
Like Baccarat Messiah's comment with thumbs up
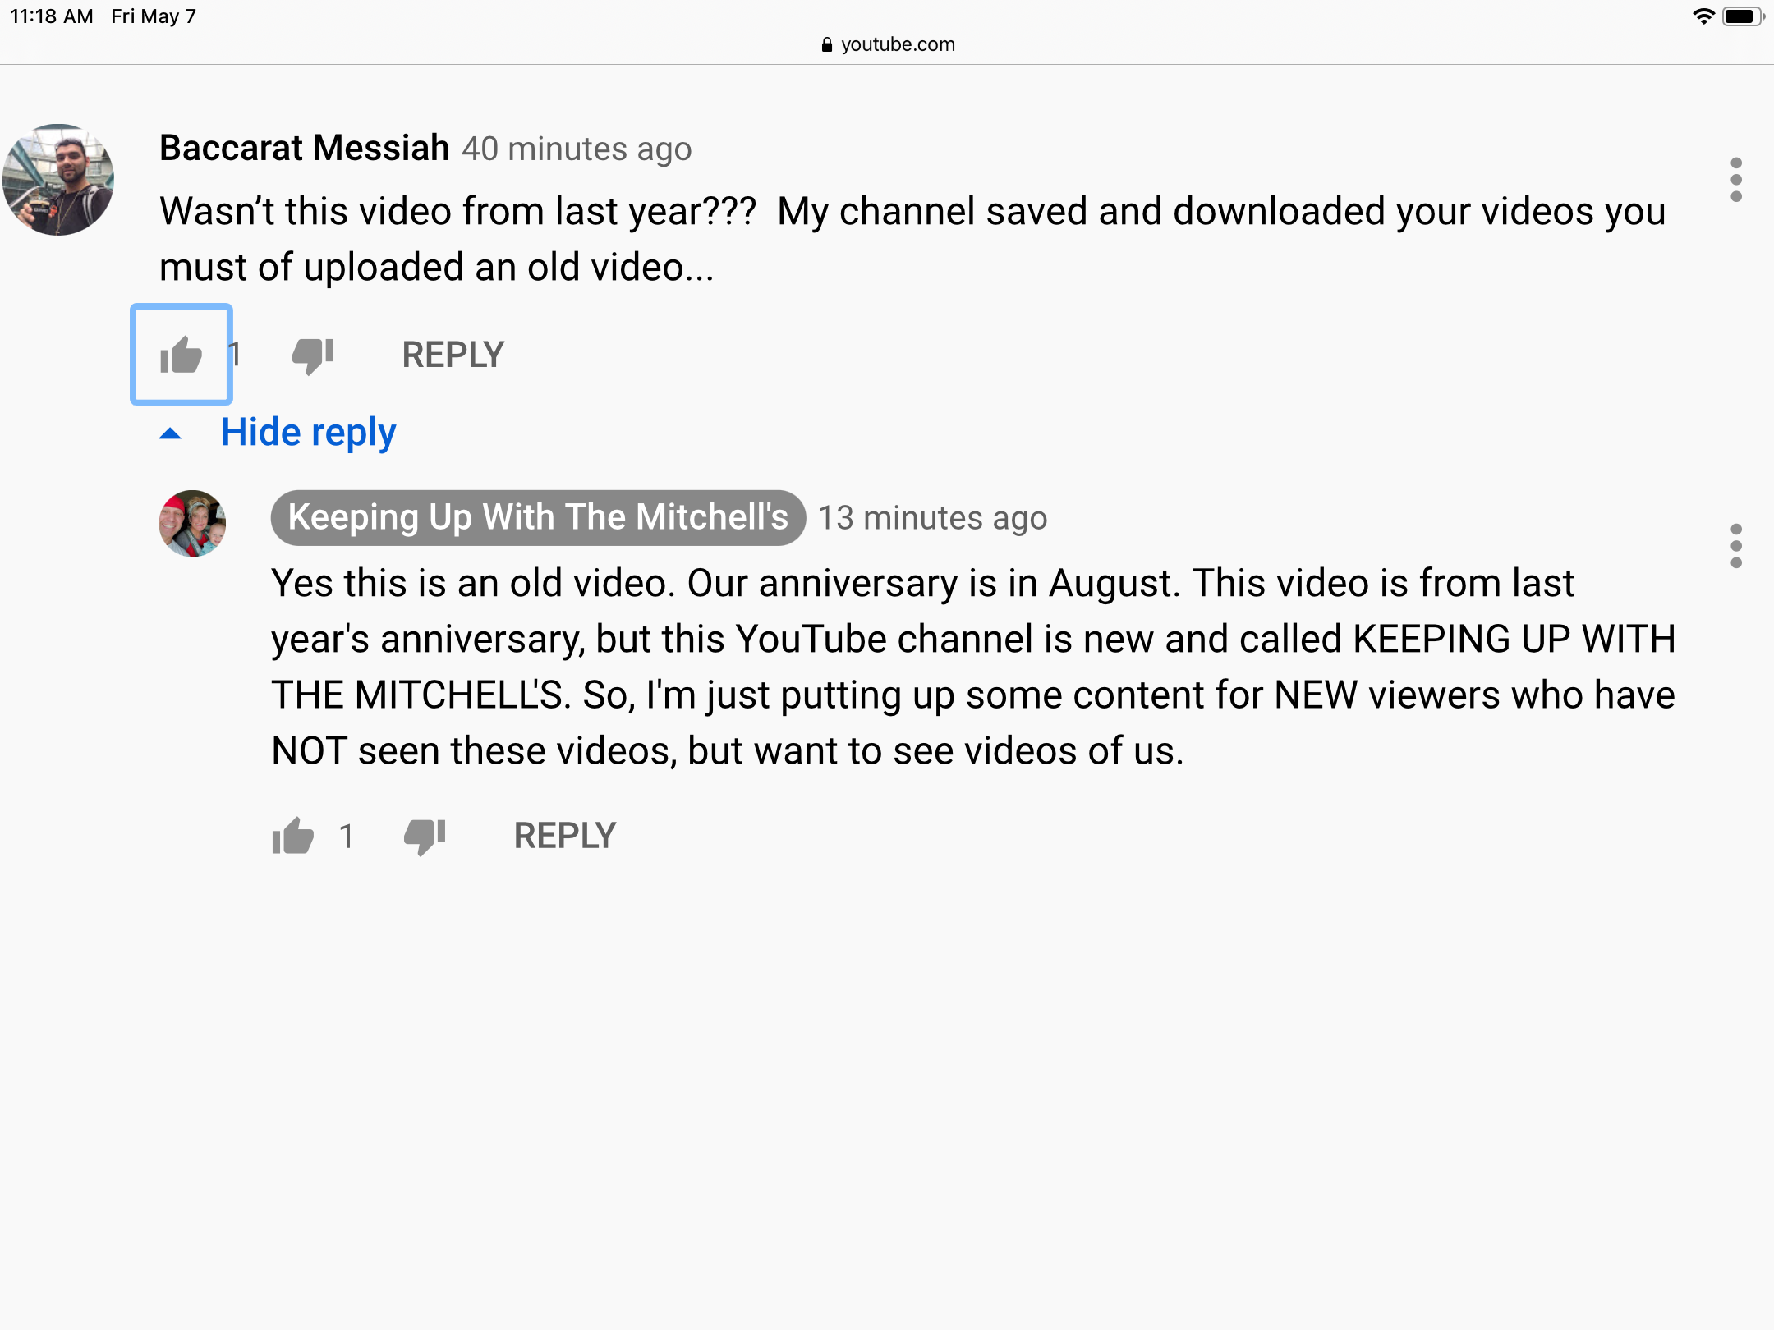pos(182,355)
